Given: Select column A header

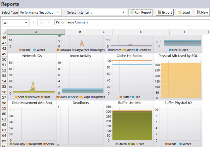Looking at the screenshot, I should click(x=36, y=32).
